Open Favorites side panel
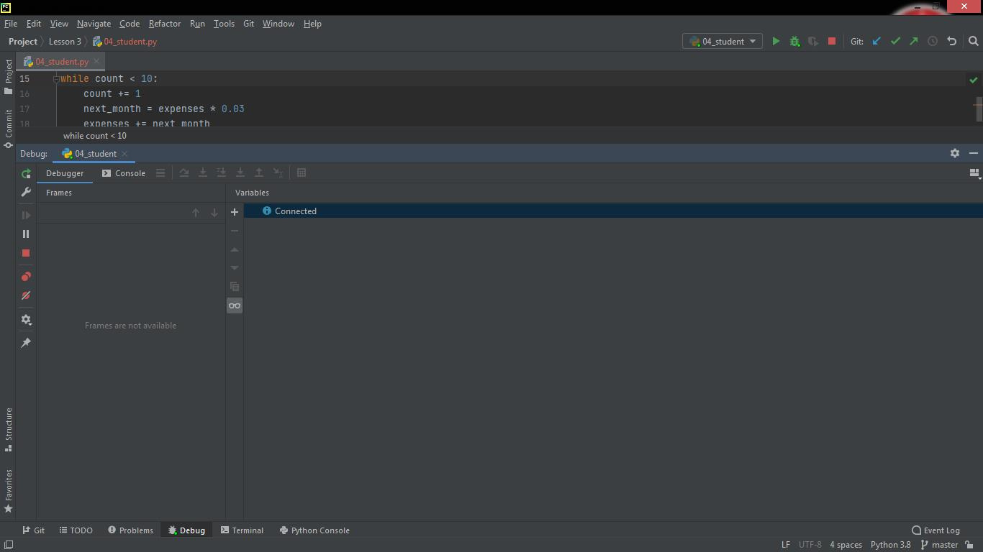Screen dimensions: 983x552 pos(9,492)
